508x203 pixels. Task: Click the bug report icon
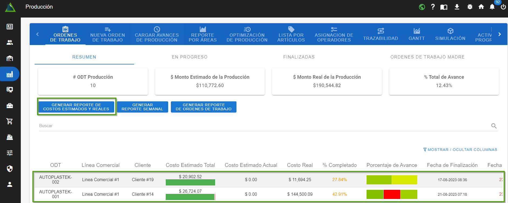[470, 7]
